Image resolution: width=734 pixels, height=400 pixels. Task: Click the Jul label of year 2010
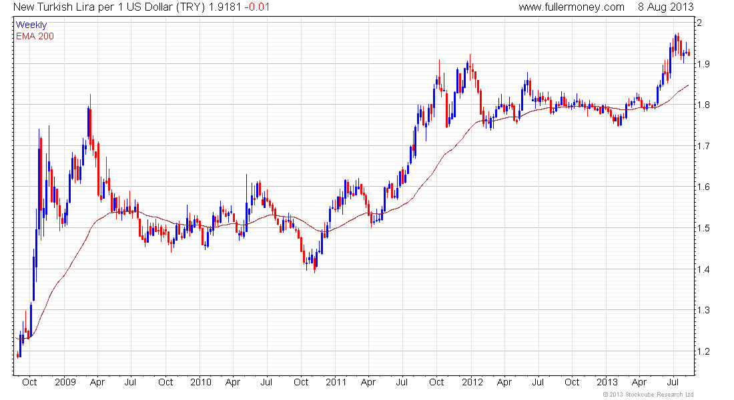tap(266, 382)
